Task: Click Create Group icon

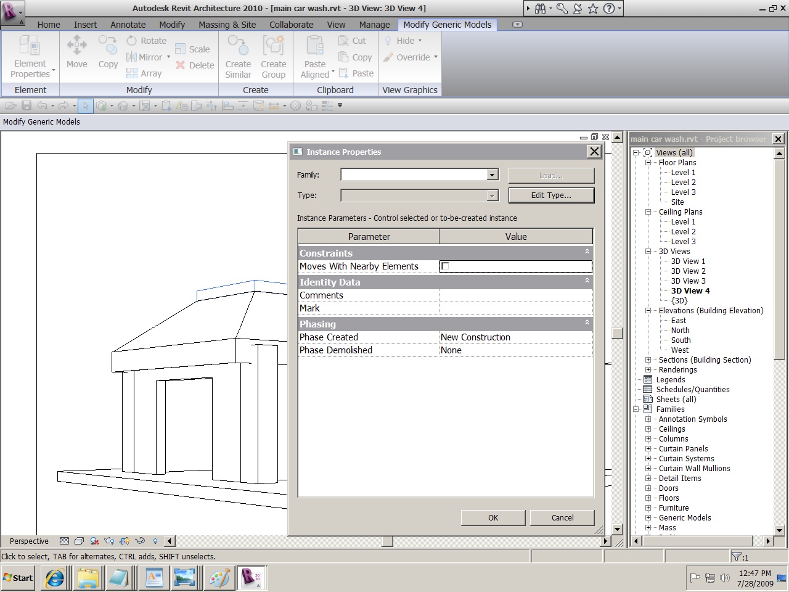Action: click(273, 46)
